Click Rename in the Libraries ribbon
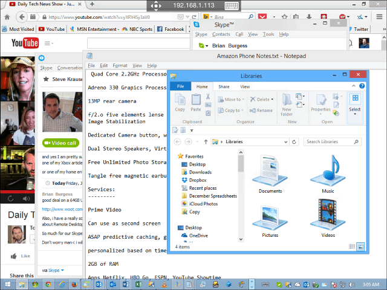 (x=261, y=110)
